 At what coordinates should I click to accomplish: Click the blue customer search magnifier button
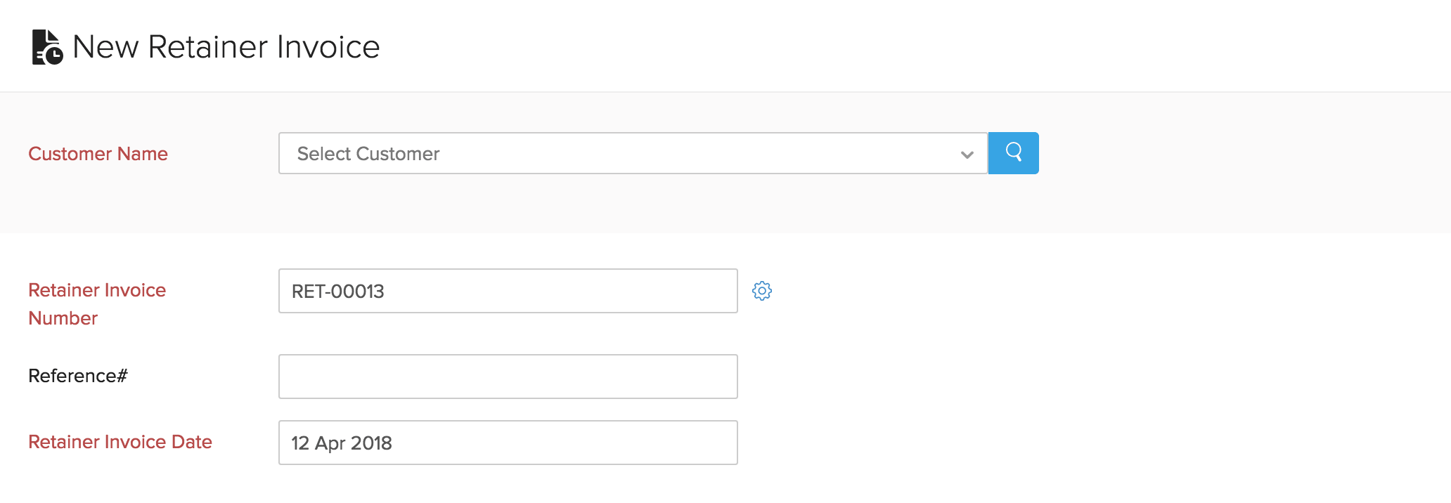pyautogui.click(x=1013, y=153)
